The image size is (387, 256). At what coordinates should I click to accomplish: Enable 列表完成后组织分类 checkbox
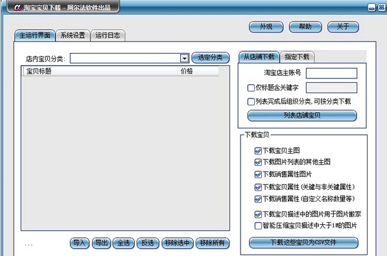pyautogui.click(x=251, y=102)
